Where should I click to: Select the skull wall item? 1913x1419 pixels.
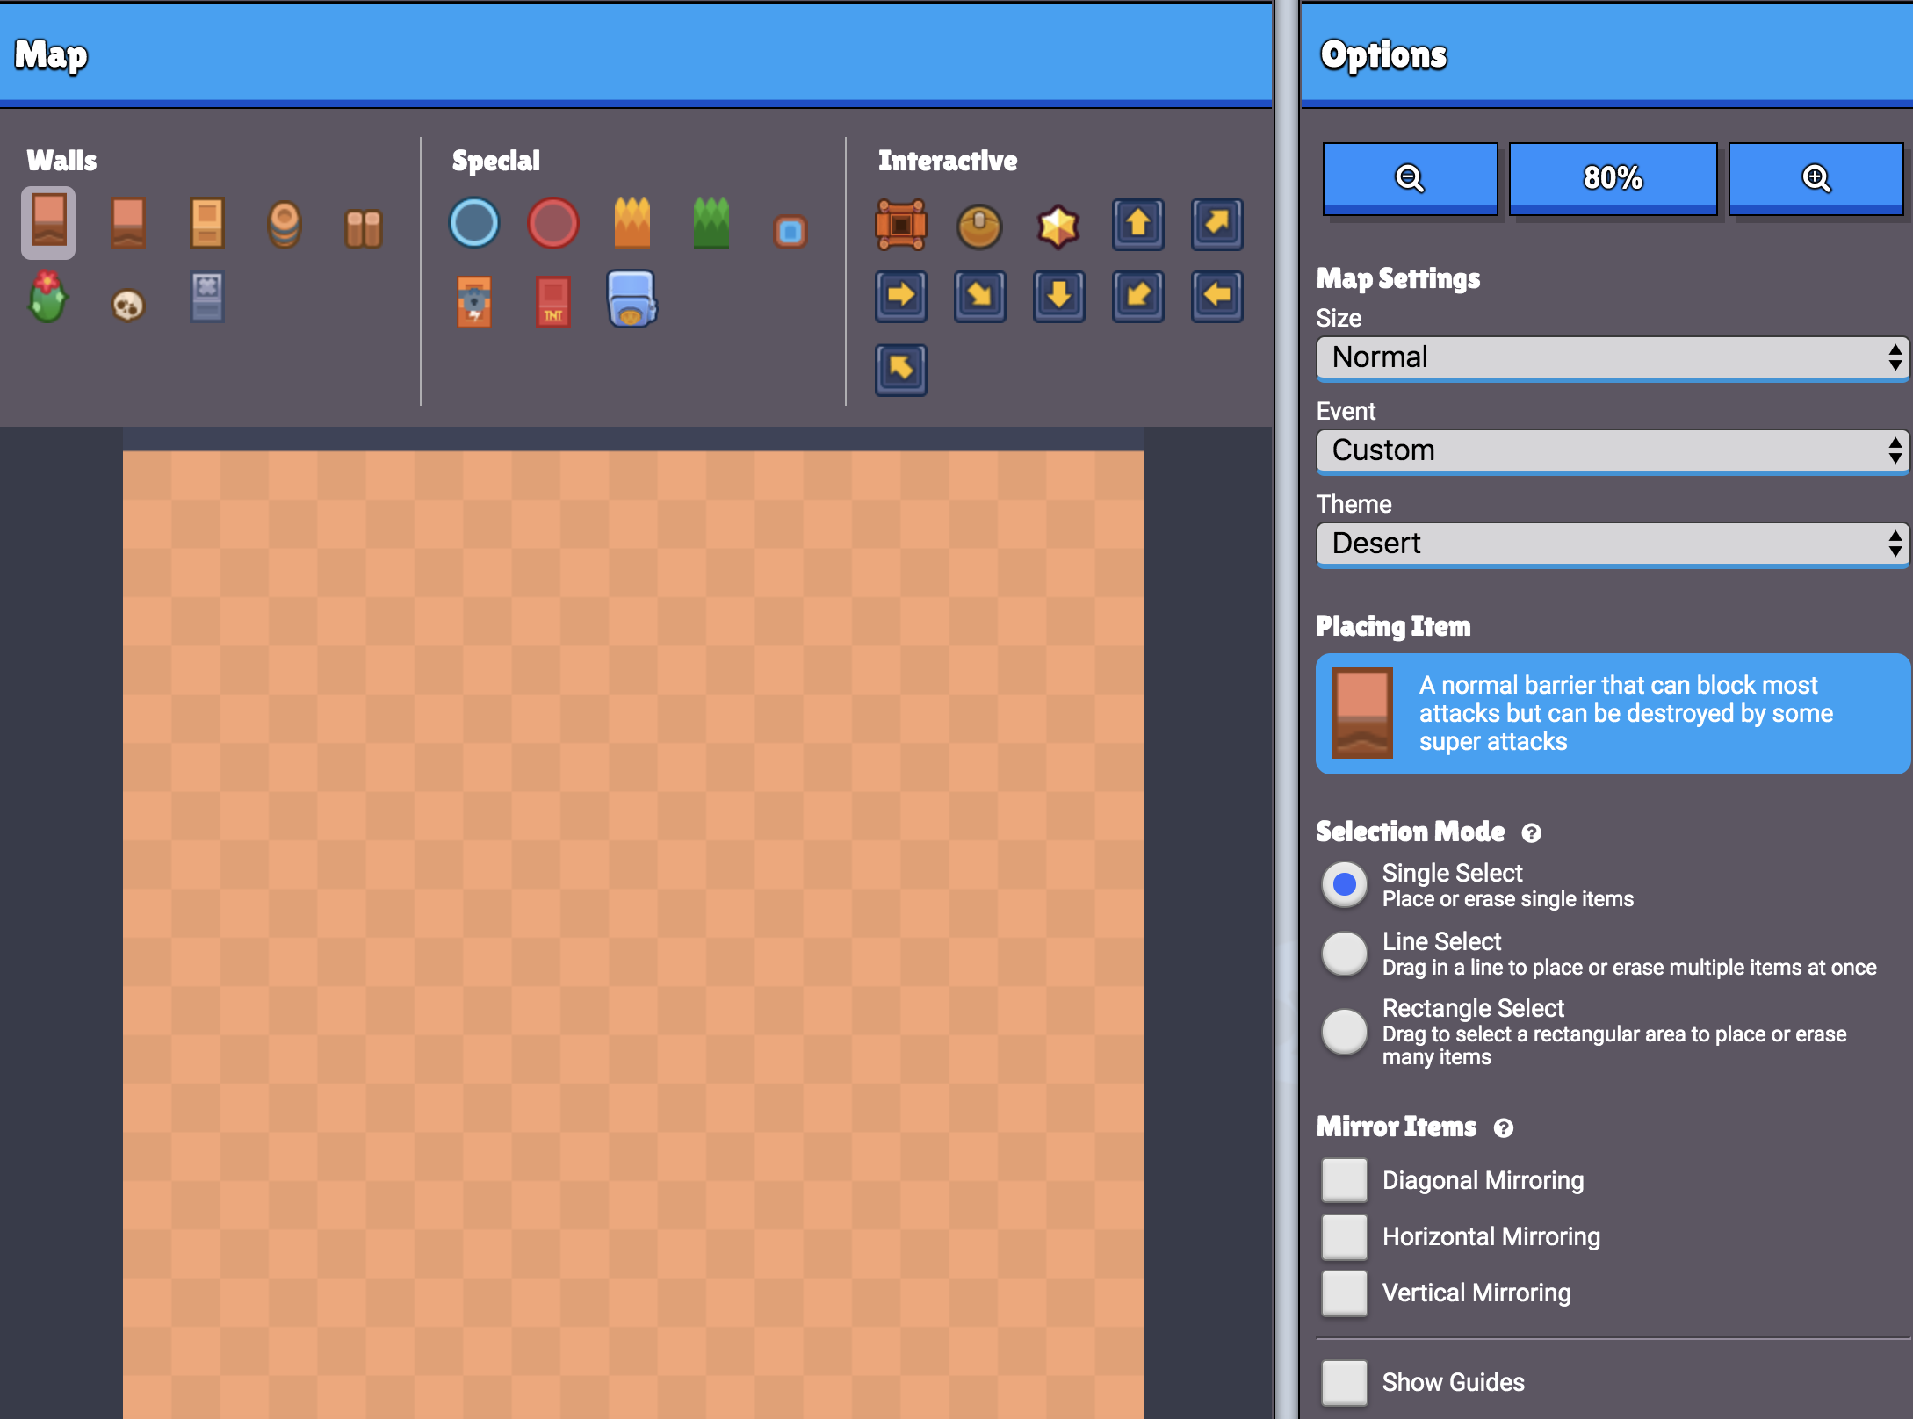pos(127,305)
